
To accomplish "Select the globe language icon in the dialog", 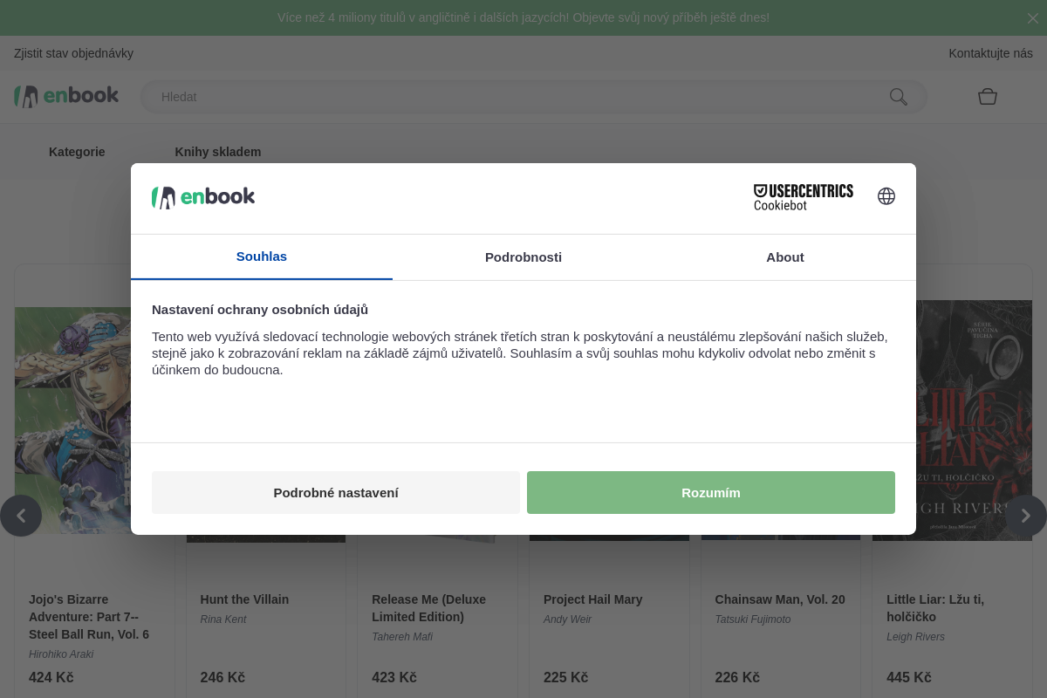I will (x=886, y=196).
